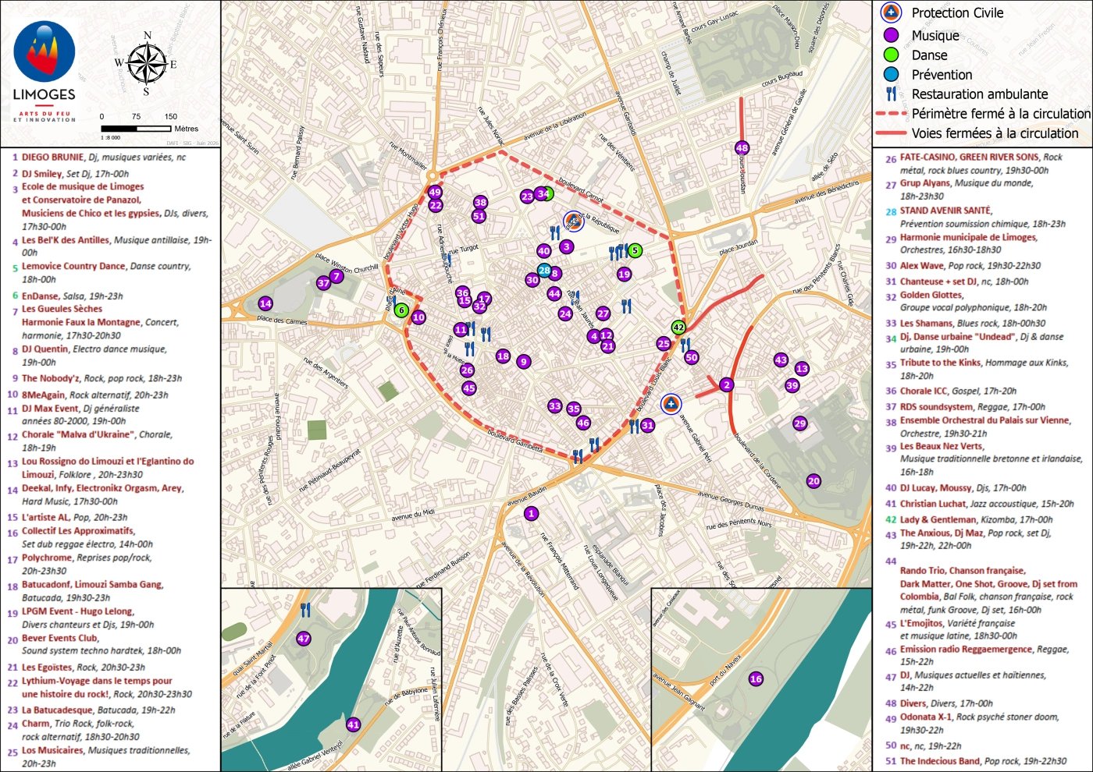Click the 'Los Musicaires' entry
Viewport: 1093px width, 772px height.
105,757
